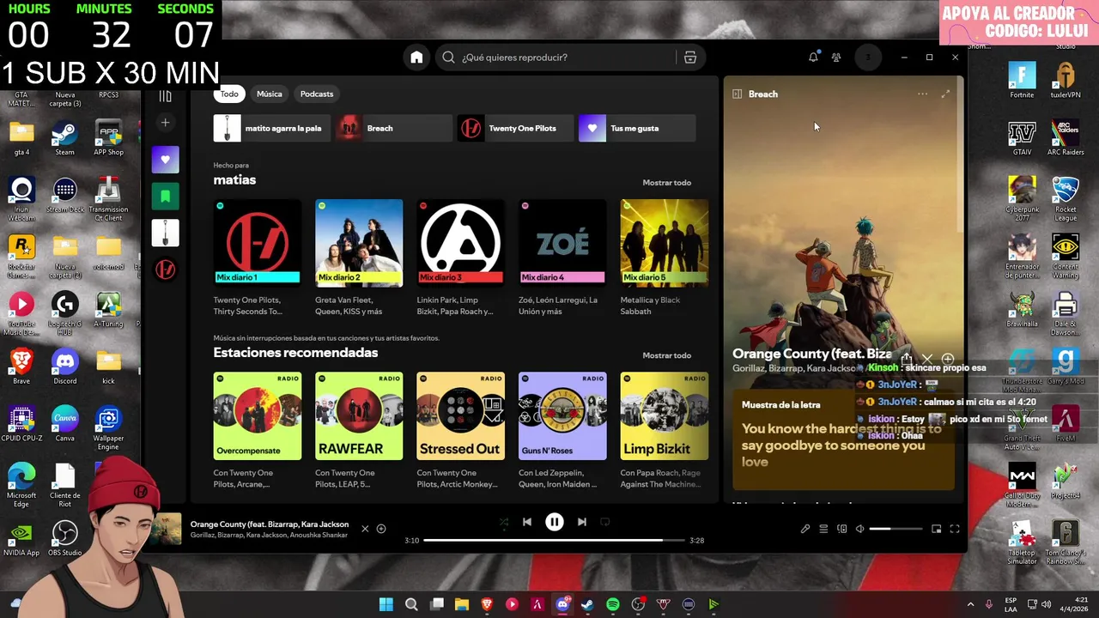This screenshot has width=1099, height=618.
Task: Show all for the matias section
Action: coord(666,183)
